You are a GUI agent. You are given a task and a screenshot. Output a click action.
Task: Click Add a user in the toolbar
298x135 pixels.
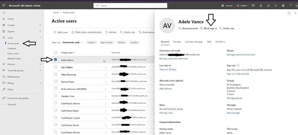(x=61, y=32)
